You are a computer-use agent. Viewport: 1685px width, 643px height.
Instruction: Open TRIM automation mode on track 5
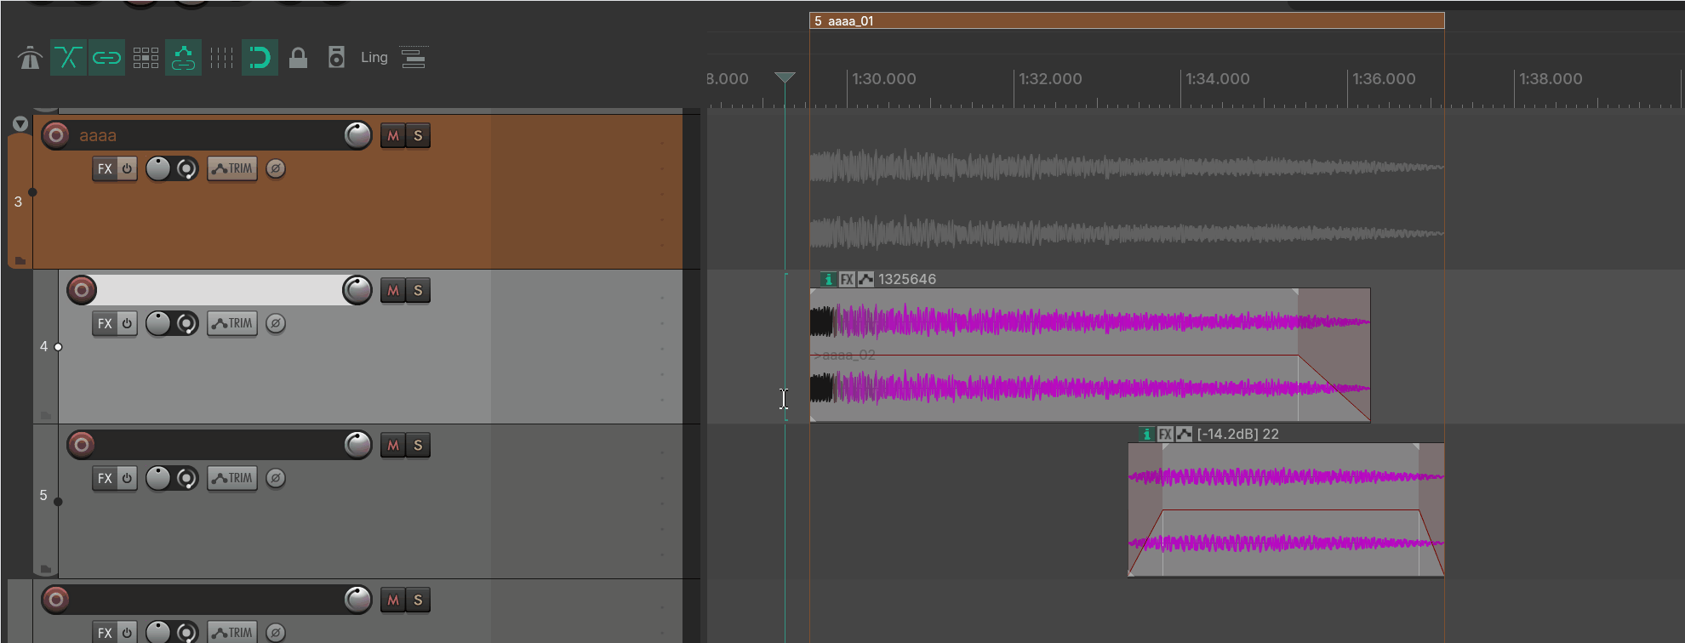point(232,478)
